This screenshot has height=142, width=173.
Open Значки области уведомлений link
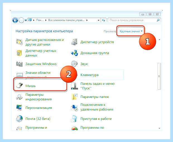(x=38, y=75)
